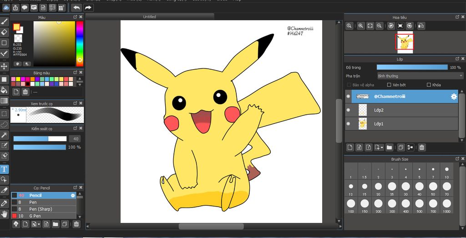Delete the brush with the brush panel trash icon
This screenshot has height=238, width=466.
tap(76, 224)
